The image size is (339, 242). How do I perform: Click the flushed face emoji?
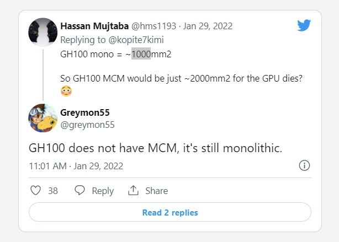tap(67, 90)
